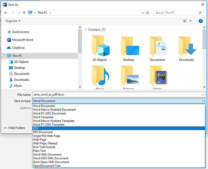This screenshot has width=208, height=169.
Task: Select Documents in the navigation tree
Action: pos(19,74)
